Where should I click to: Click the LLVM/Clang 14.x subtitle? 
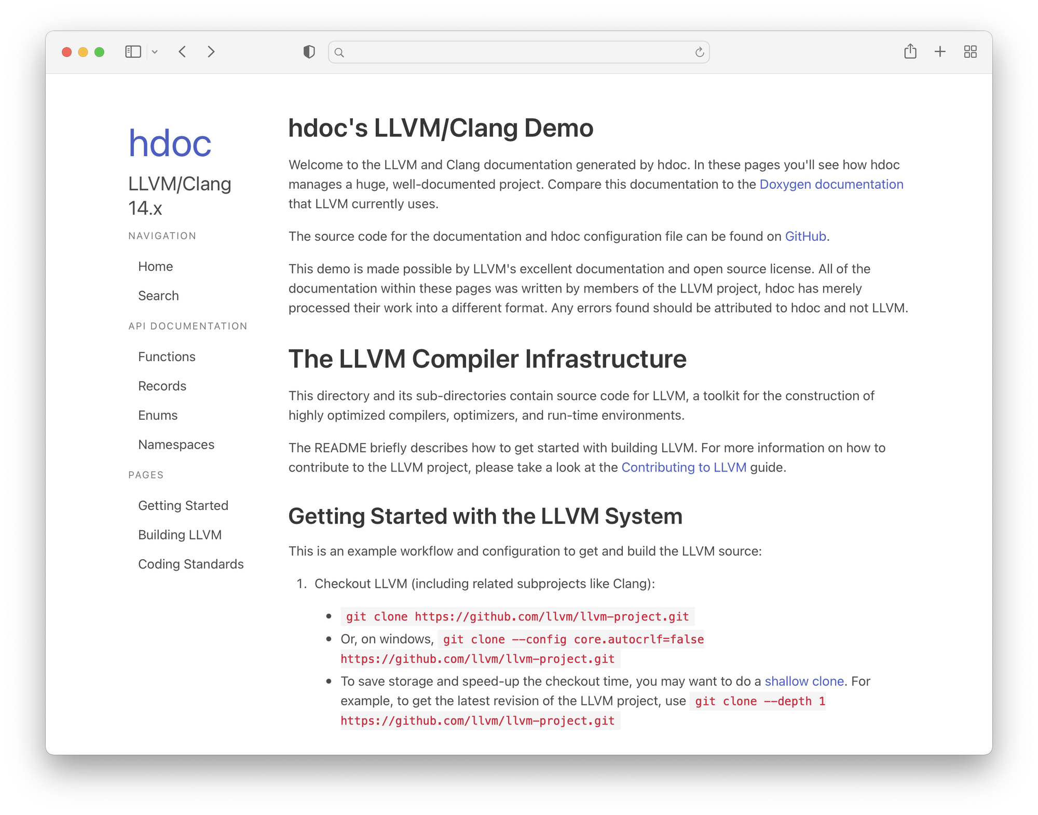(x=180, y=196)
